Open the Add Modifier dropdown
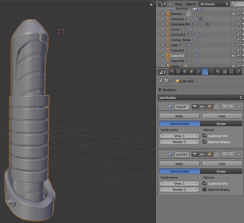The height and width of the screenshot is (223, 244). point(201,98)
